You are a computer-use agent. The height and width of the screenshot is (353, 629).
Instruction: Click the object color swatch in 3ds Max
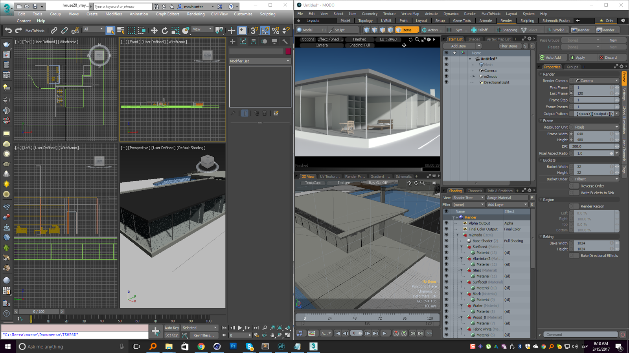pos(288,51)
